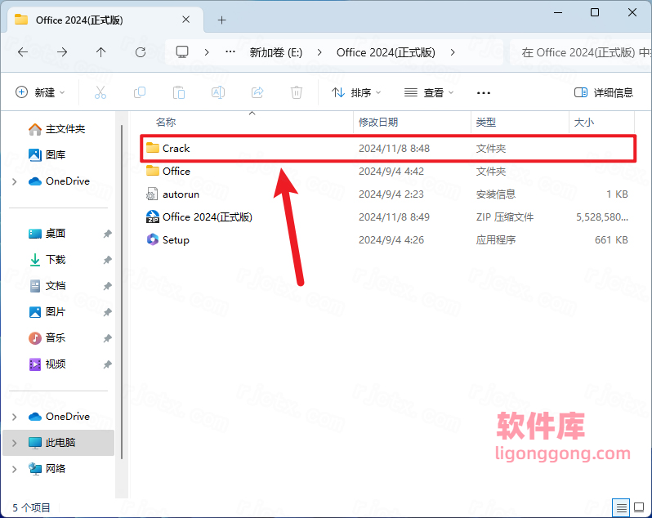This screenshot has width=652, height=518.
Task: Close the Office 2024(正式版) tab
Action: click(185, 20)
